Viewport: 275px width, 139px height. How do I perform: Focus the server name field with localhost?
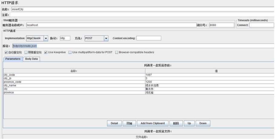click(x=111, y=25)
